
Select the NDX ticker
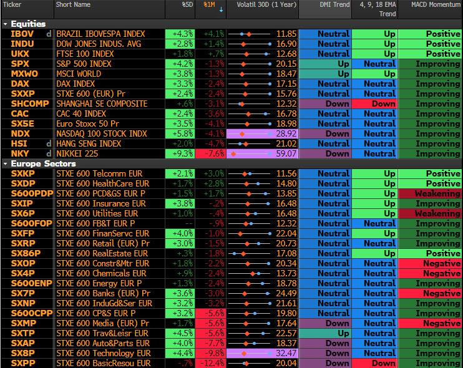coord(20,133)
